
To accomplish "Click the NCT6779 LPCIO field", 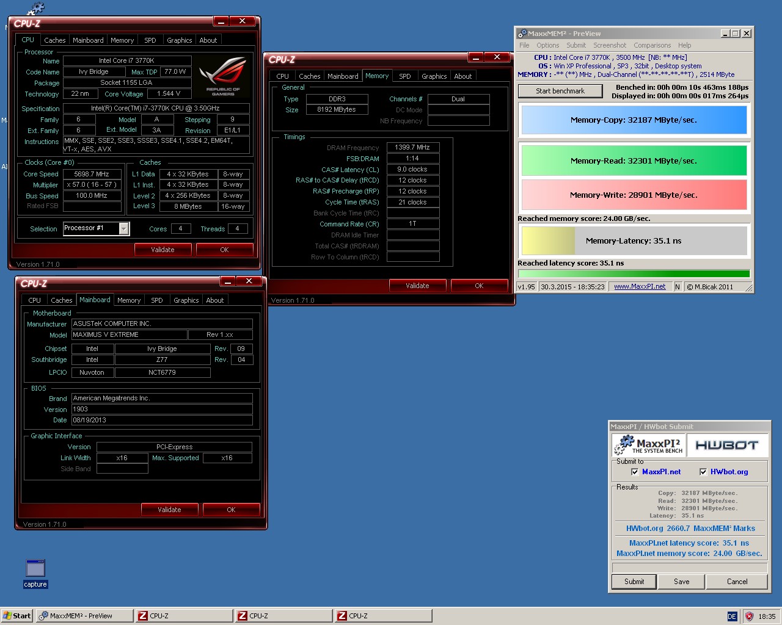I will (162, 372).
